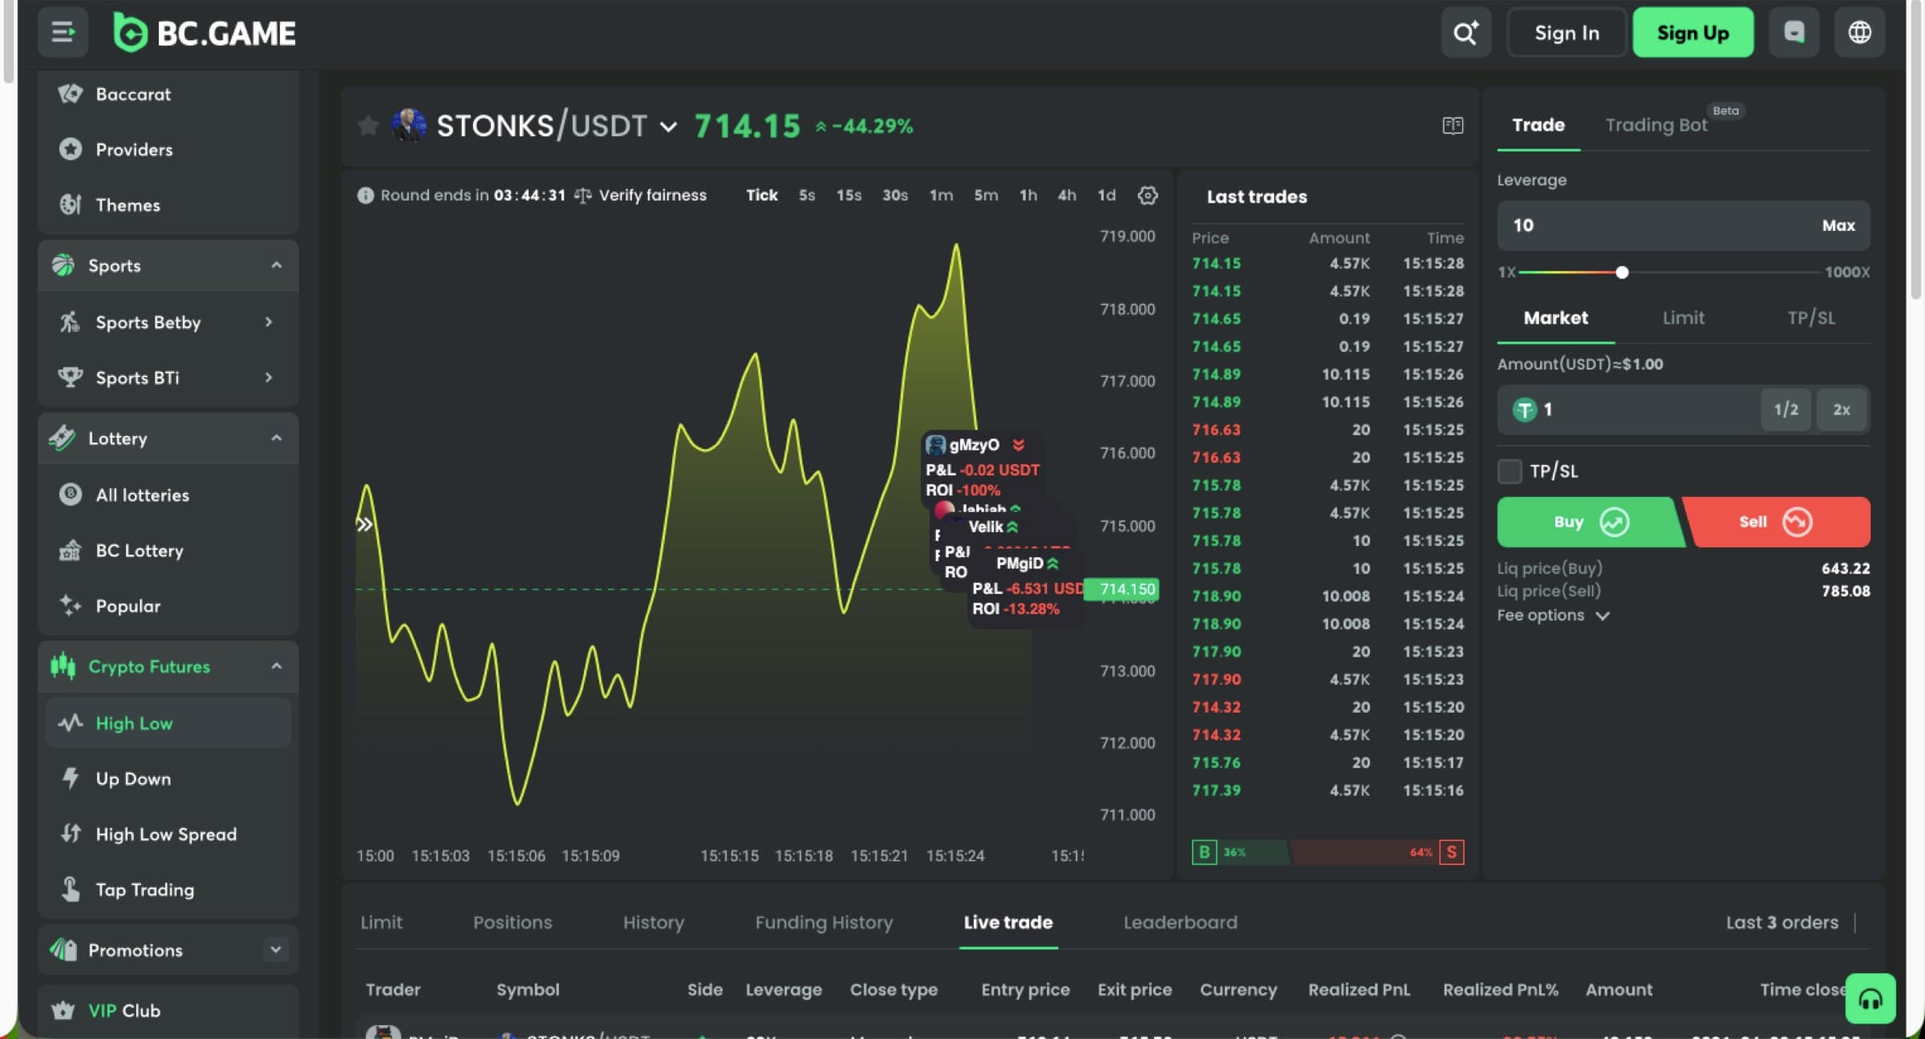Expand Sports BTi submenu
Viewport: 1925px width, 1039px height.
pyautogui.click(x=269, y=377)
